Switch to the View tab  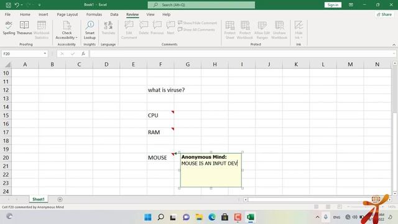point(150,14)
